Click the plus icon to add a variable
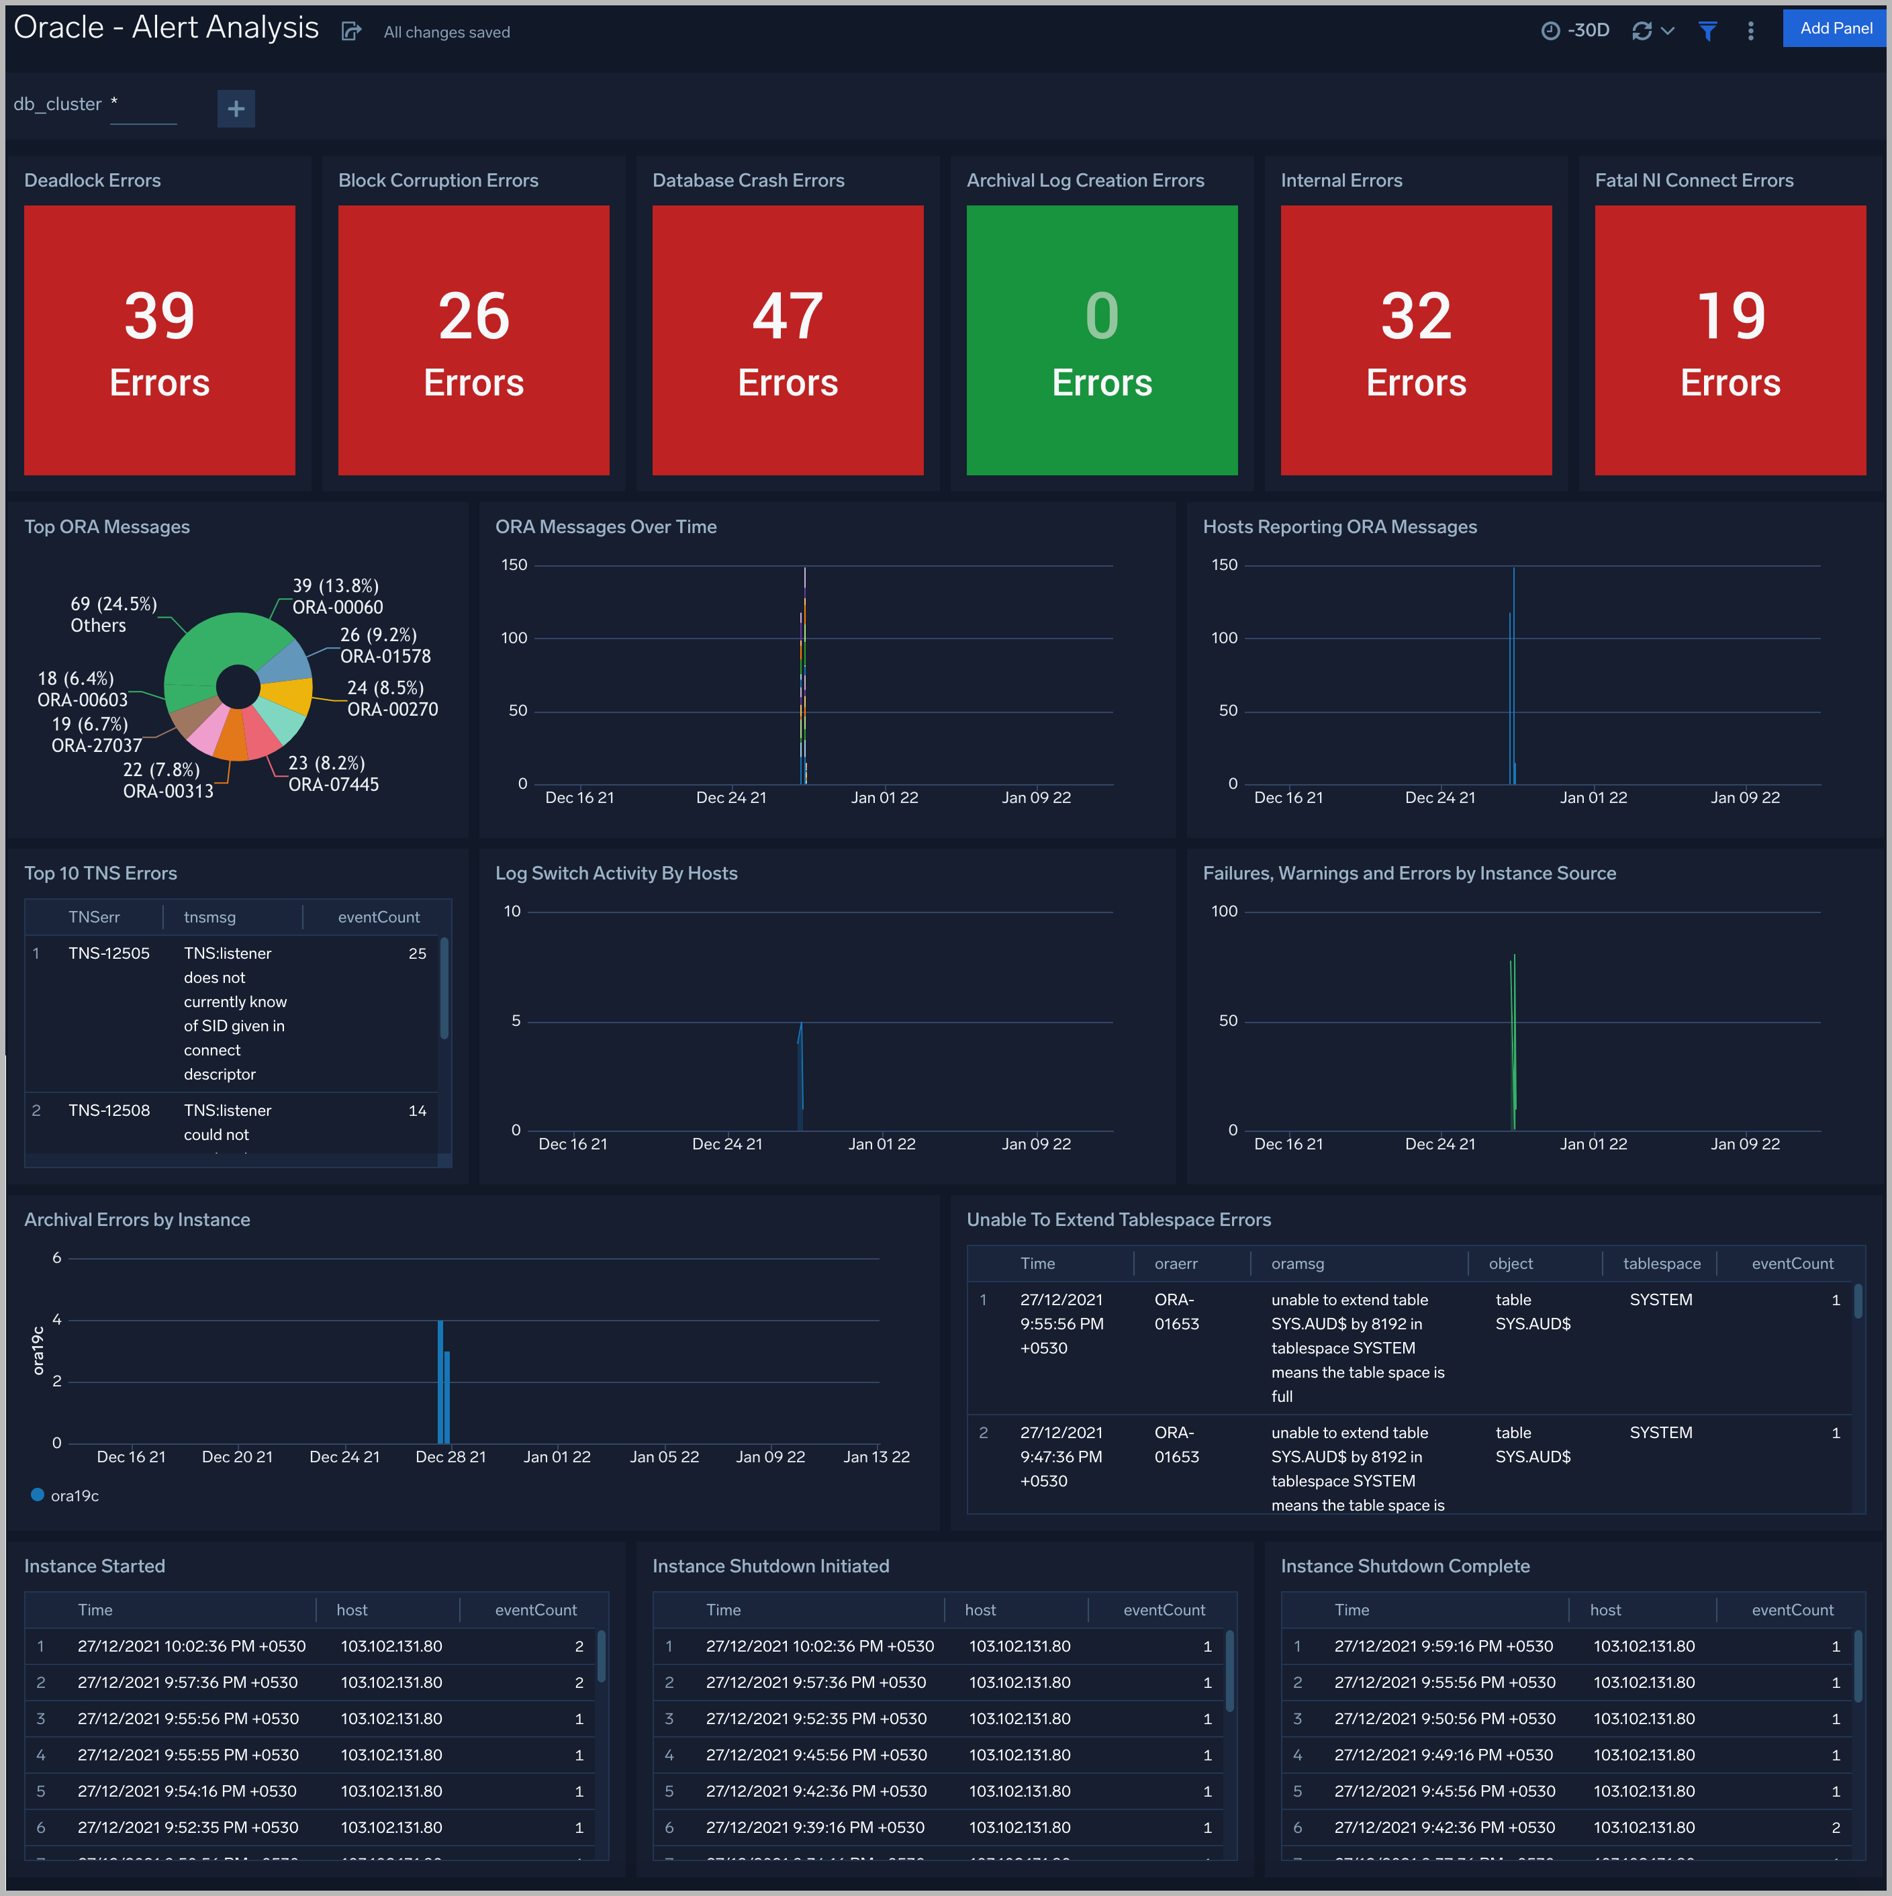Screen dimensions: 1892x1896 [236, 108]
